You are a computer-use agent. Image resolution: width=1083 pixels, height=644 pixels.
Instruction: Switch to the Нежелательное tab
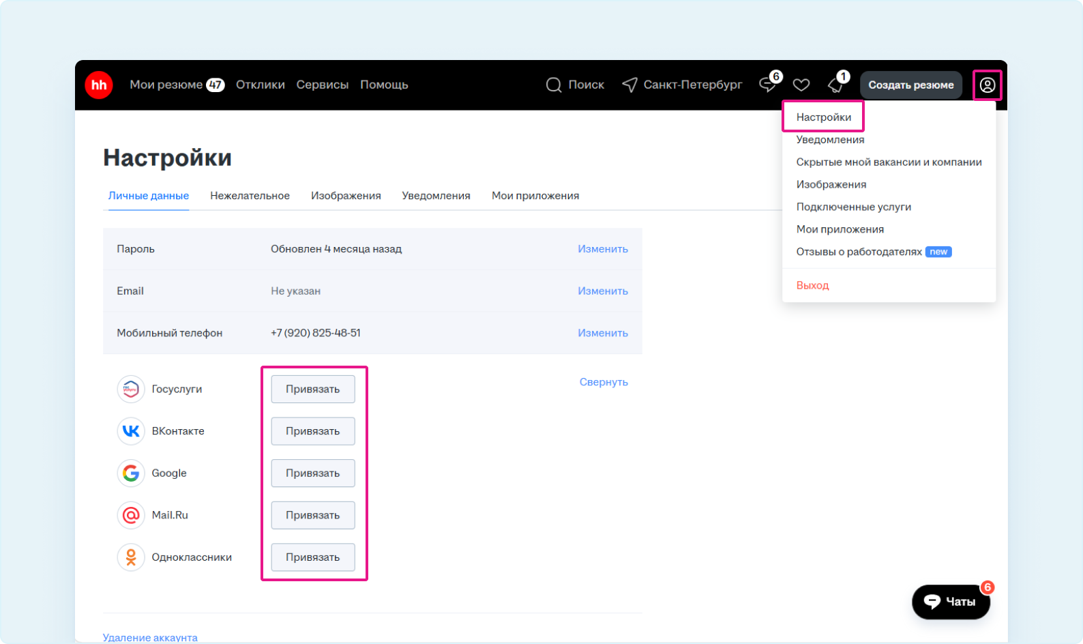[250, 196]
